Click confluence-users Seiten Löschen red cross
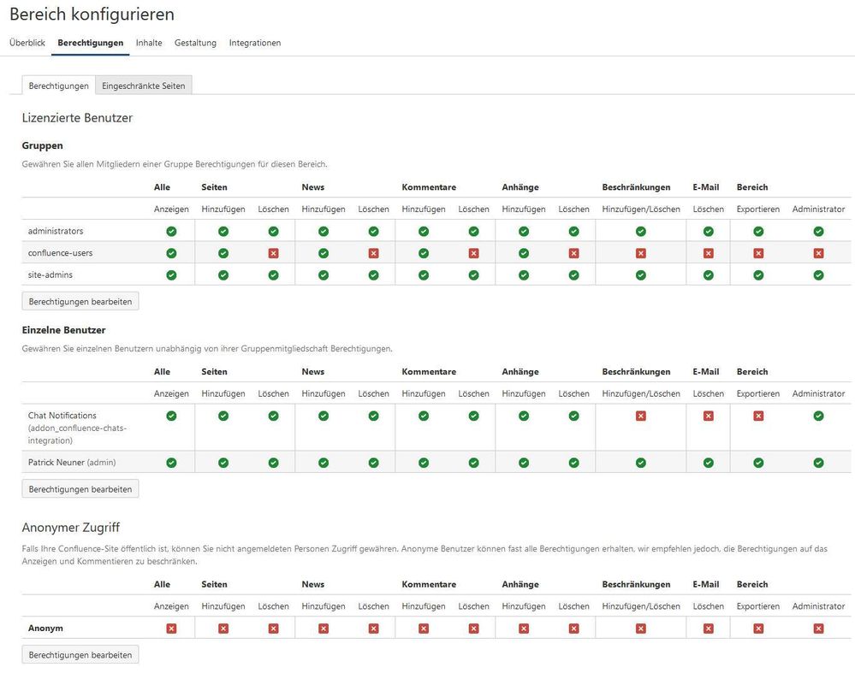 273,253
